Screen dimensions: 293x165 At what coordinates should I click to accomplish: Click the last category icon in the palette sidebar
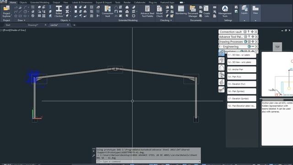click(222, 89)
